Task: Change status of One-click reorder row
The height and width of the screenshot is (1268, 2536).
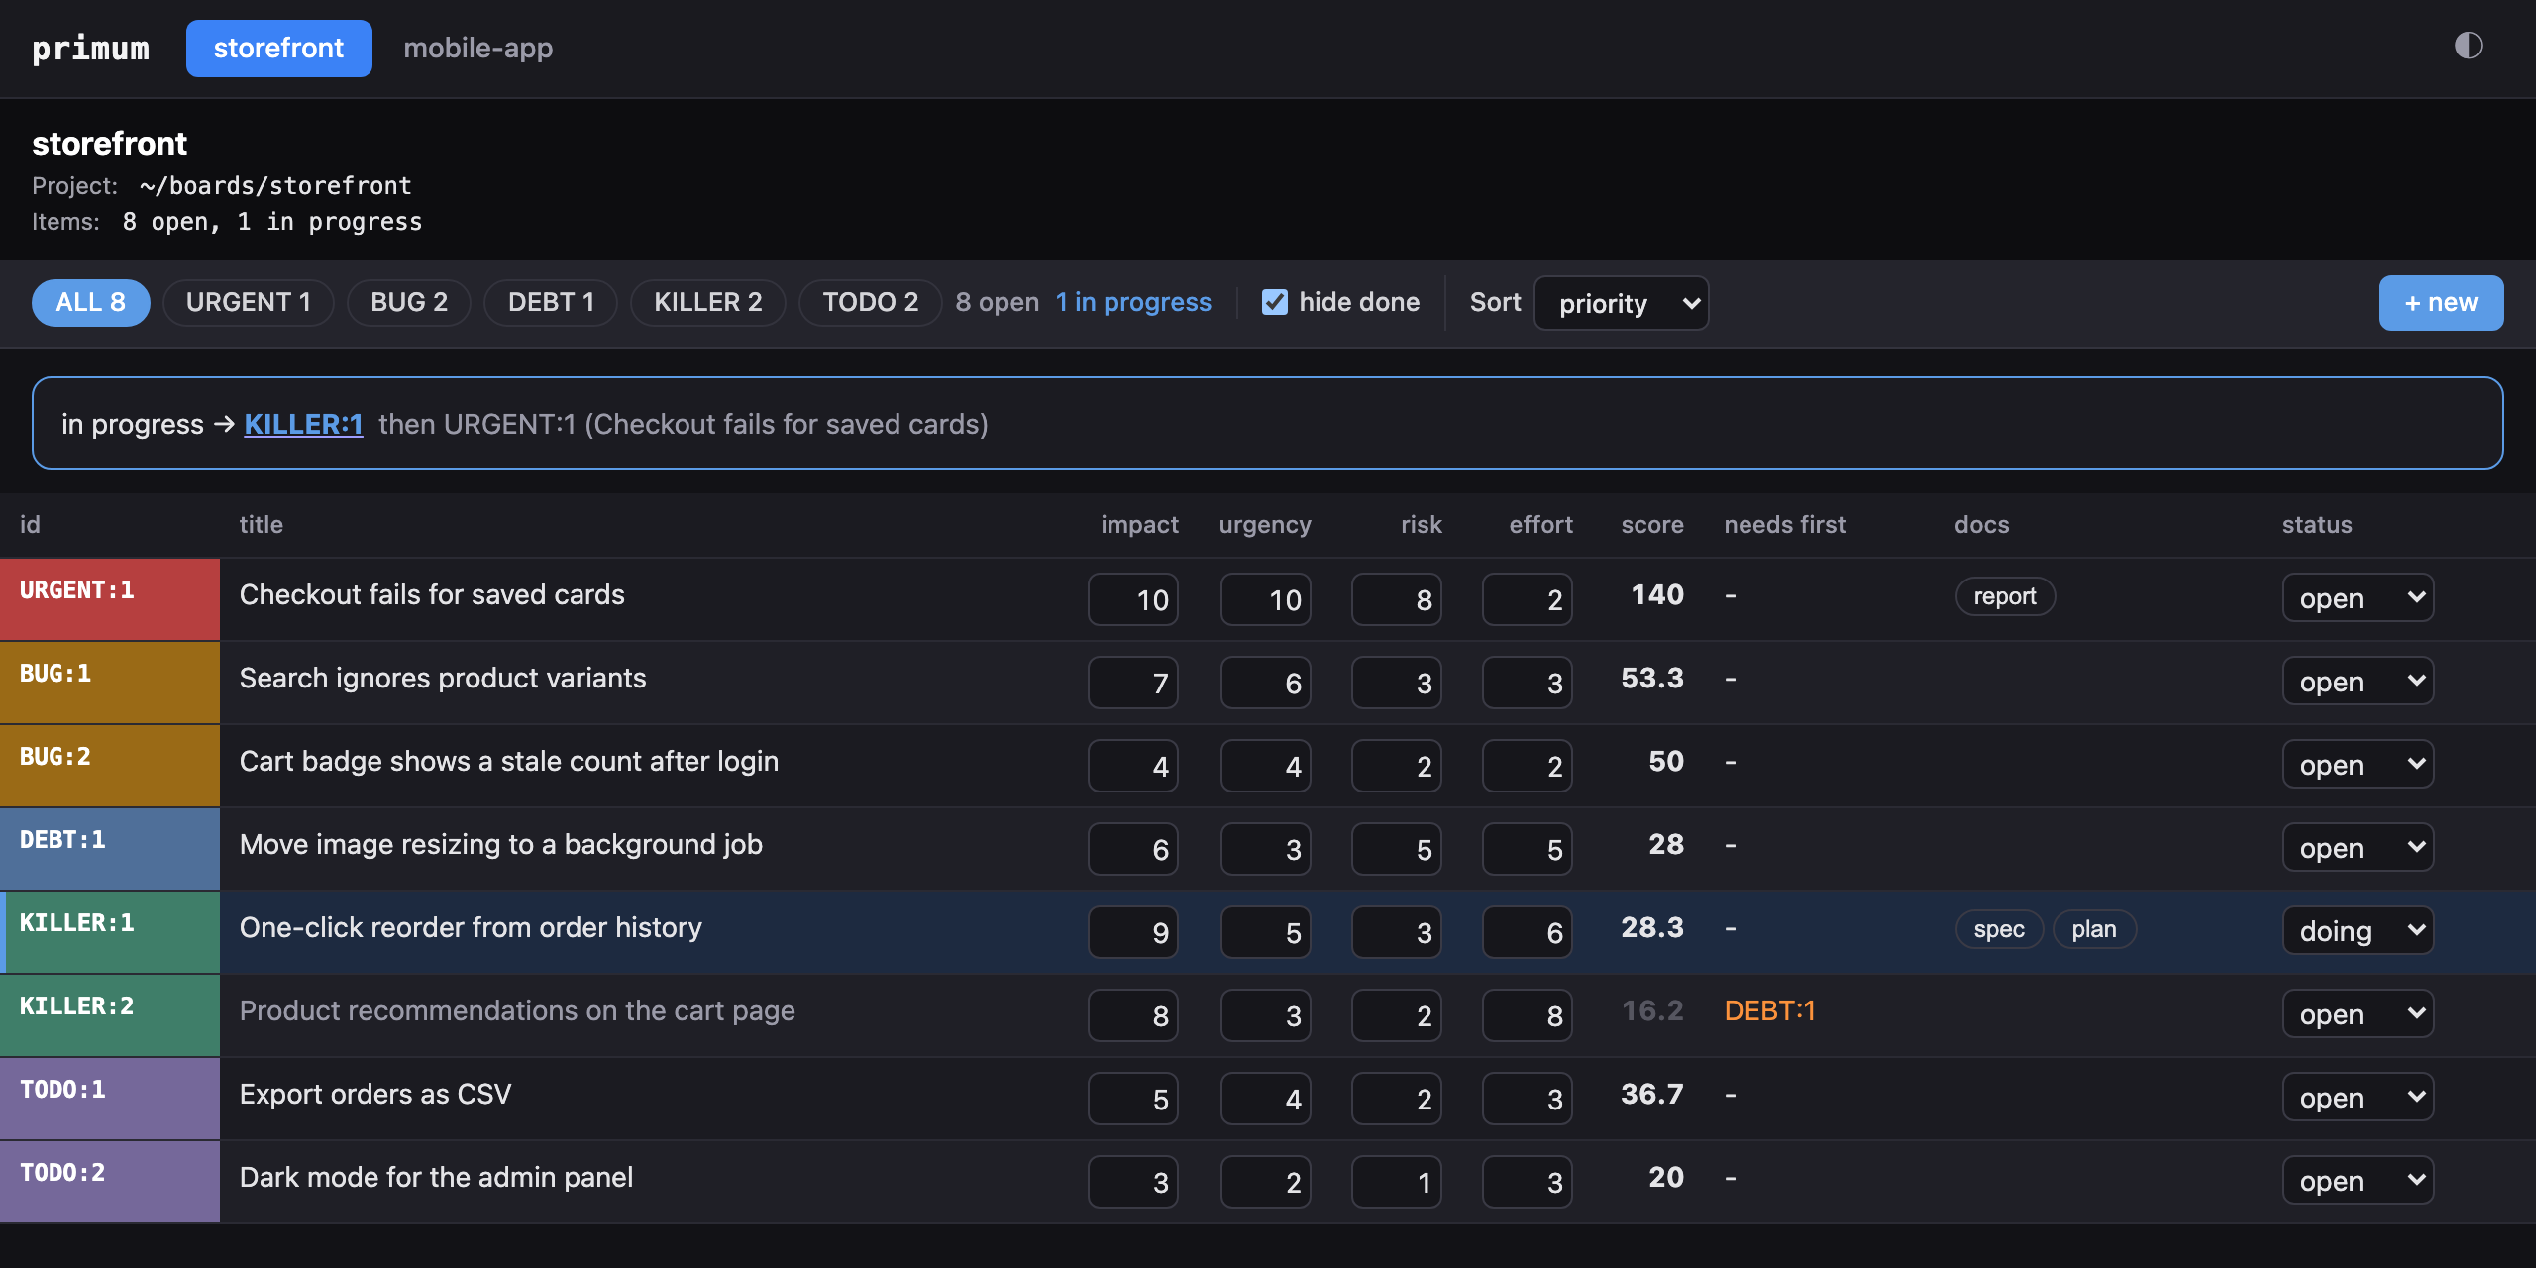Action: pos(2358,930)
